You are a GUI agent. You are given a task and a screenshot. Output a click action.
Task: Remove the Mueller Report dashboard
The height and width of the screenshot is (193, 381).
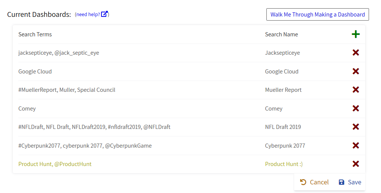(x=356, y=90)
